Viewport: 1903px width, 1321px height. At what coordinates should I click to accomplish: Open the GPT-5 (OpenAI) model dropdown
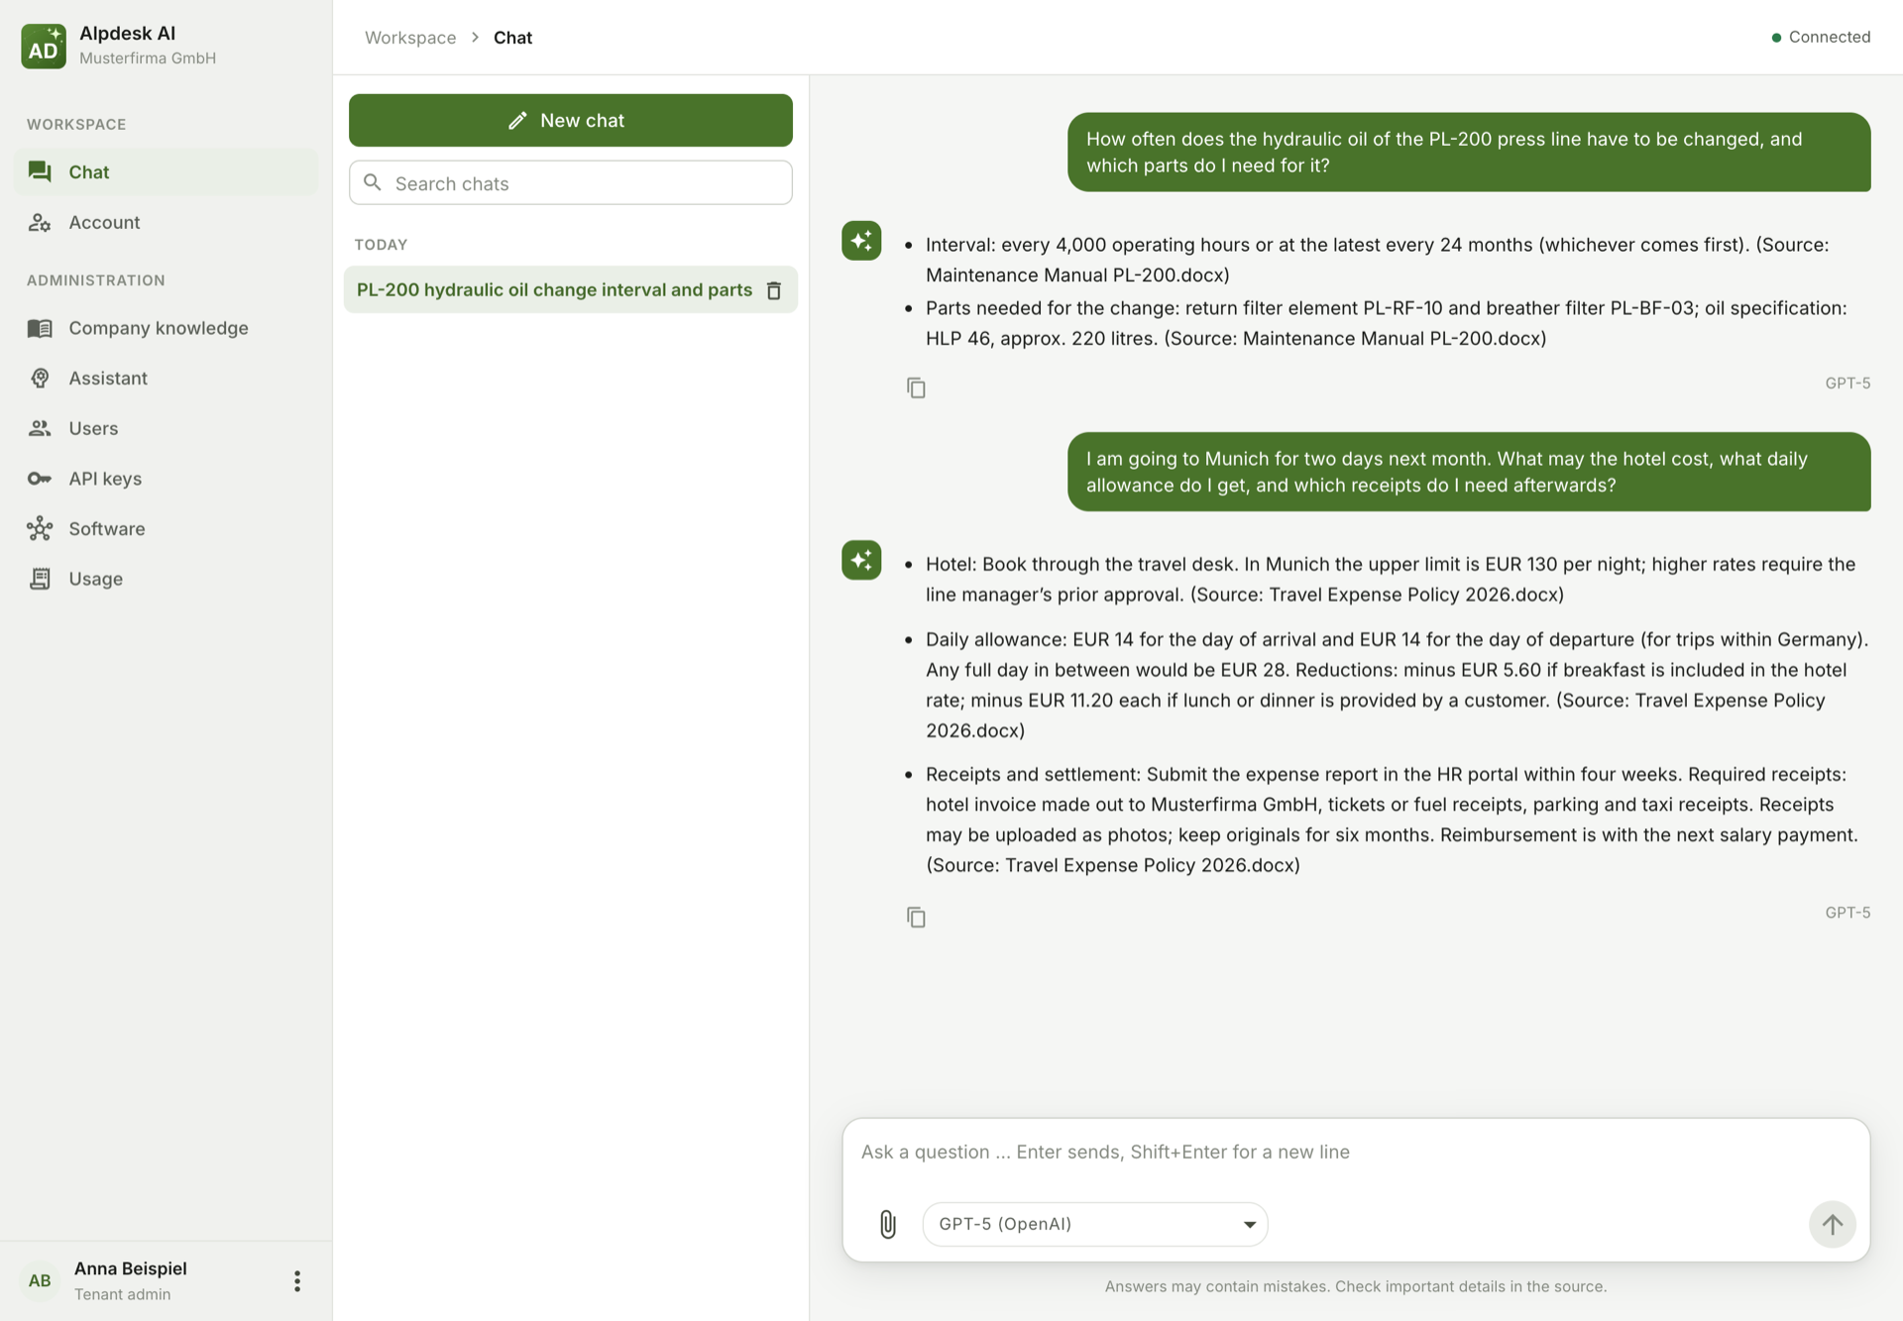pyautogui.click(x=1095, y=1225)
